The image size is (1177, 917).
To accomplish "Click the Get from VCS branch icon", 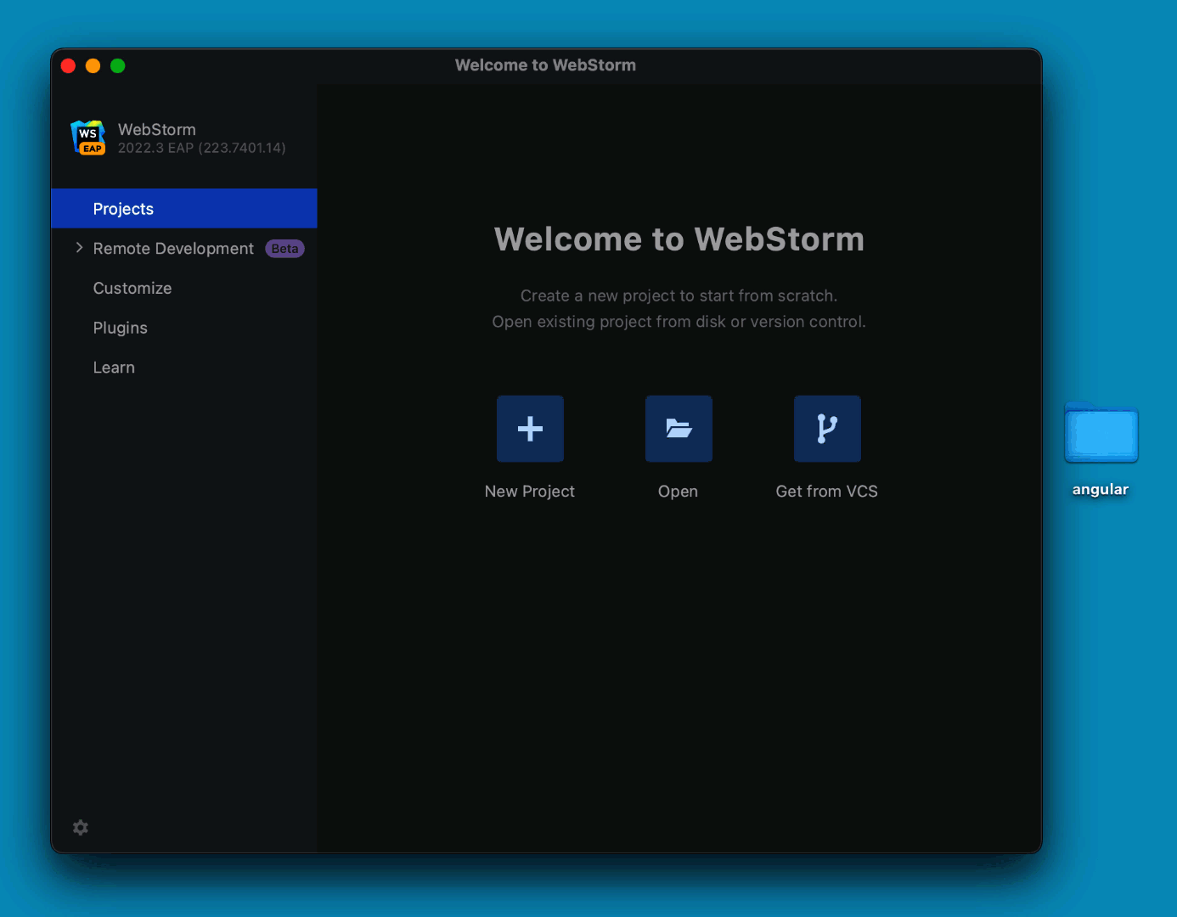I will tap(826, 429).
